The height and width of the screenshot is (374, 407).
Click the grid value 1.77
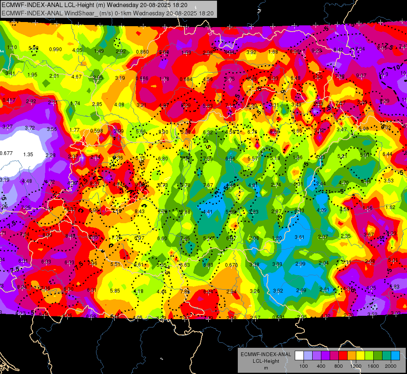(74, 130)
